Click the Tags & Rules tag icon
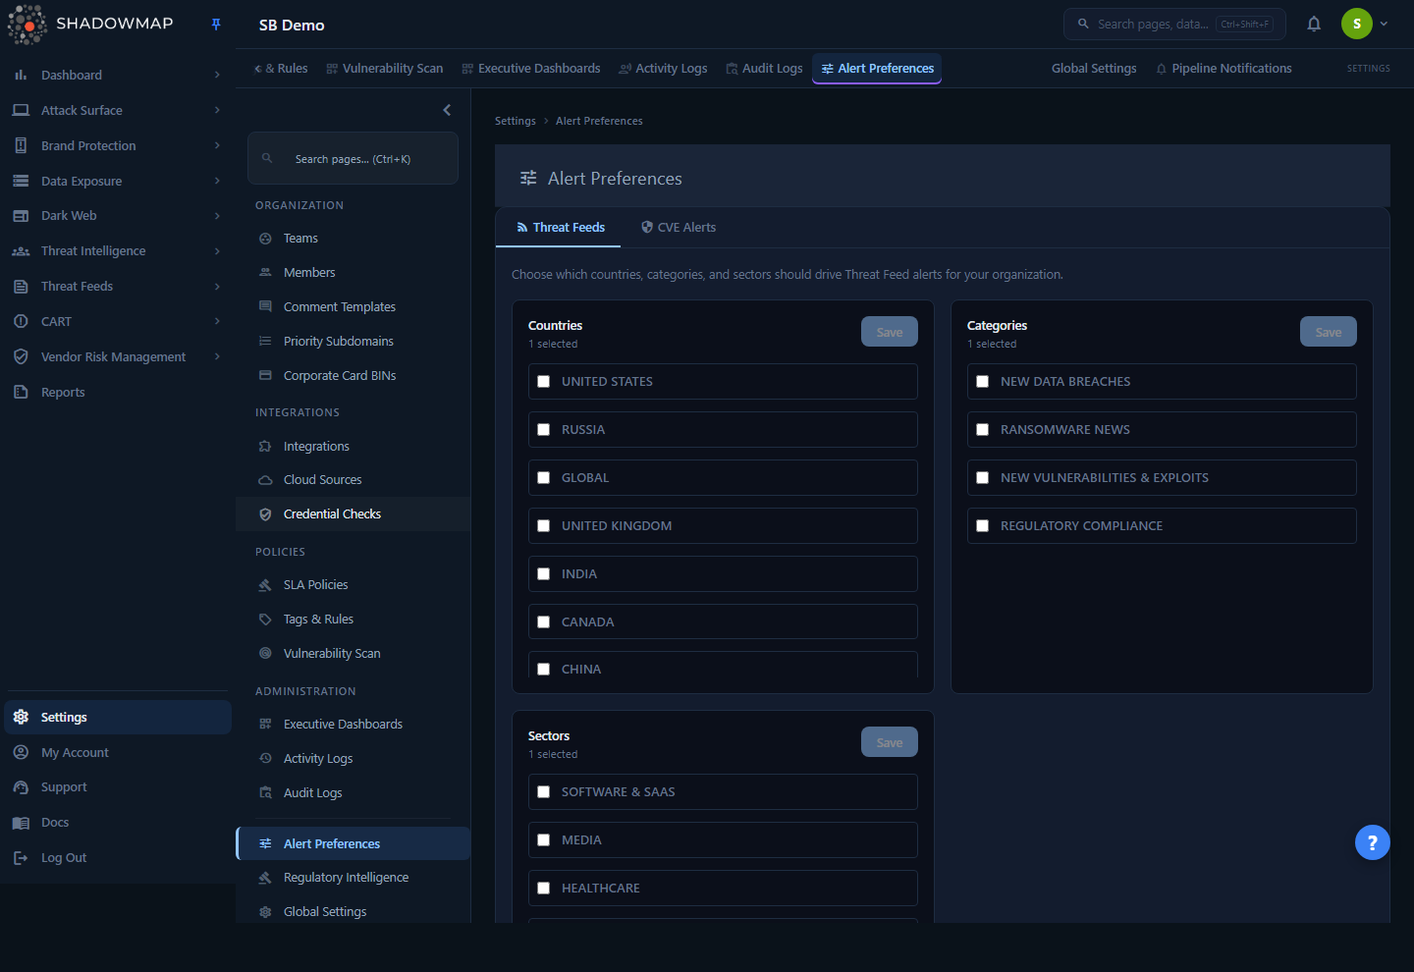Image resolution: width=1414 pixels, height=972 pixels. pos(265,620)
